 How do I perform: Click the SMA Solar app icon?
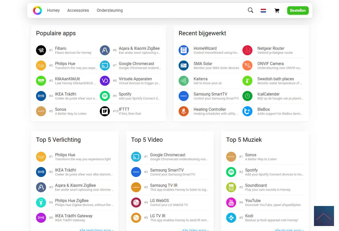(x=184, y=65)
